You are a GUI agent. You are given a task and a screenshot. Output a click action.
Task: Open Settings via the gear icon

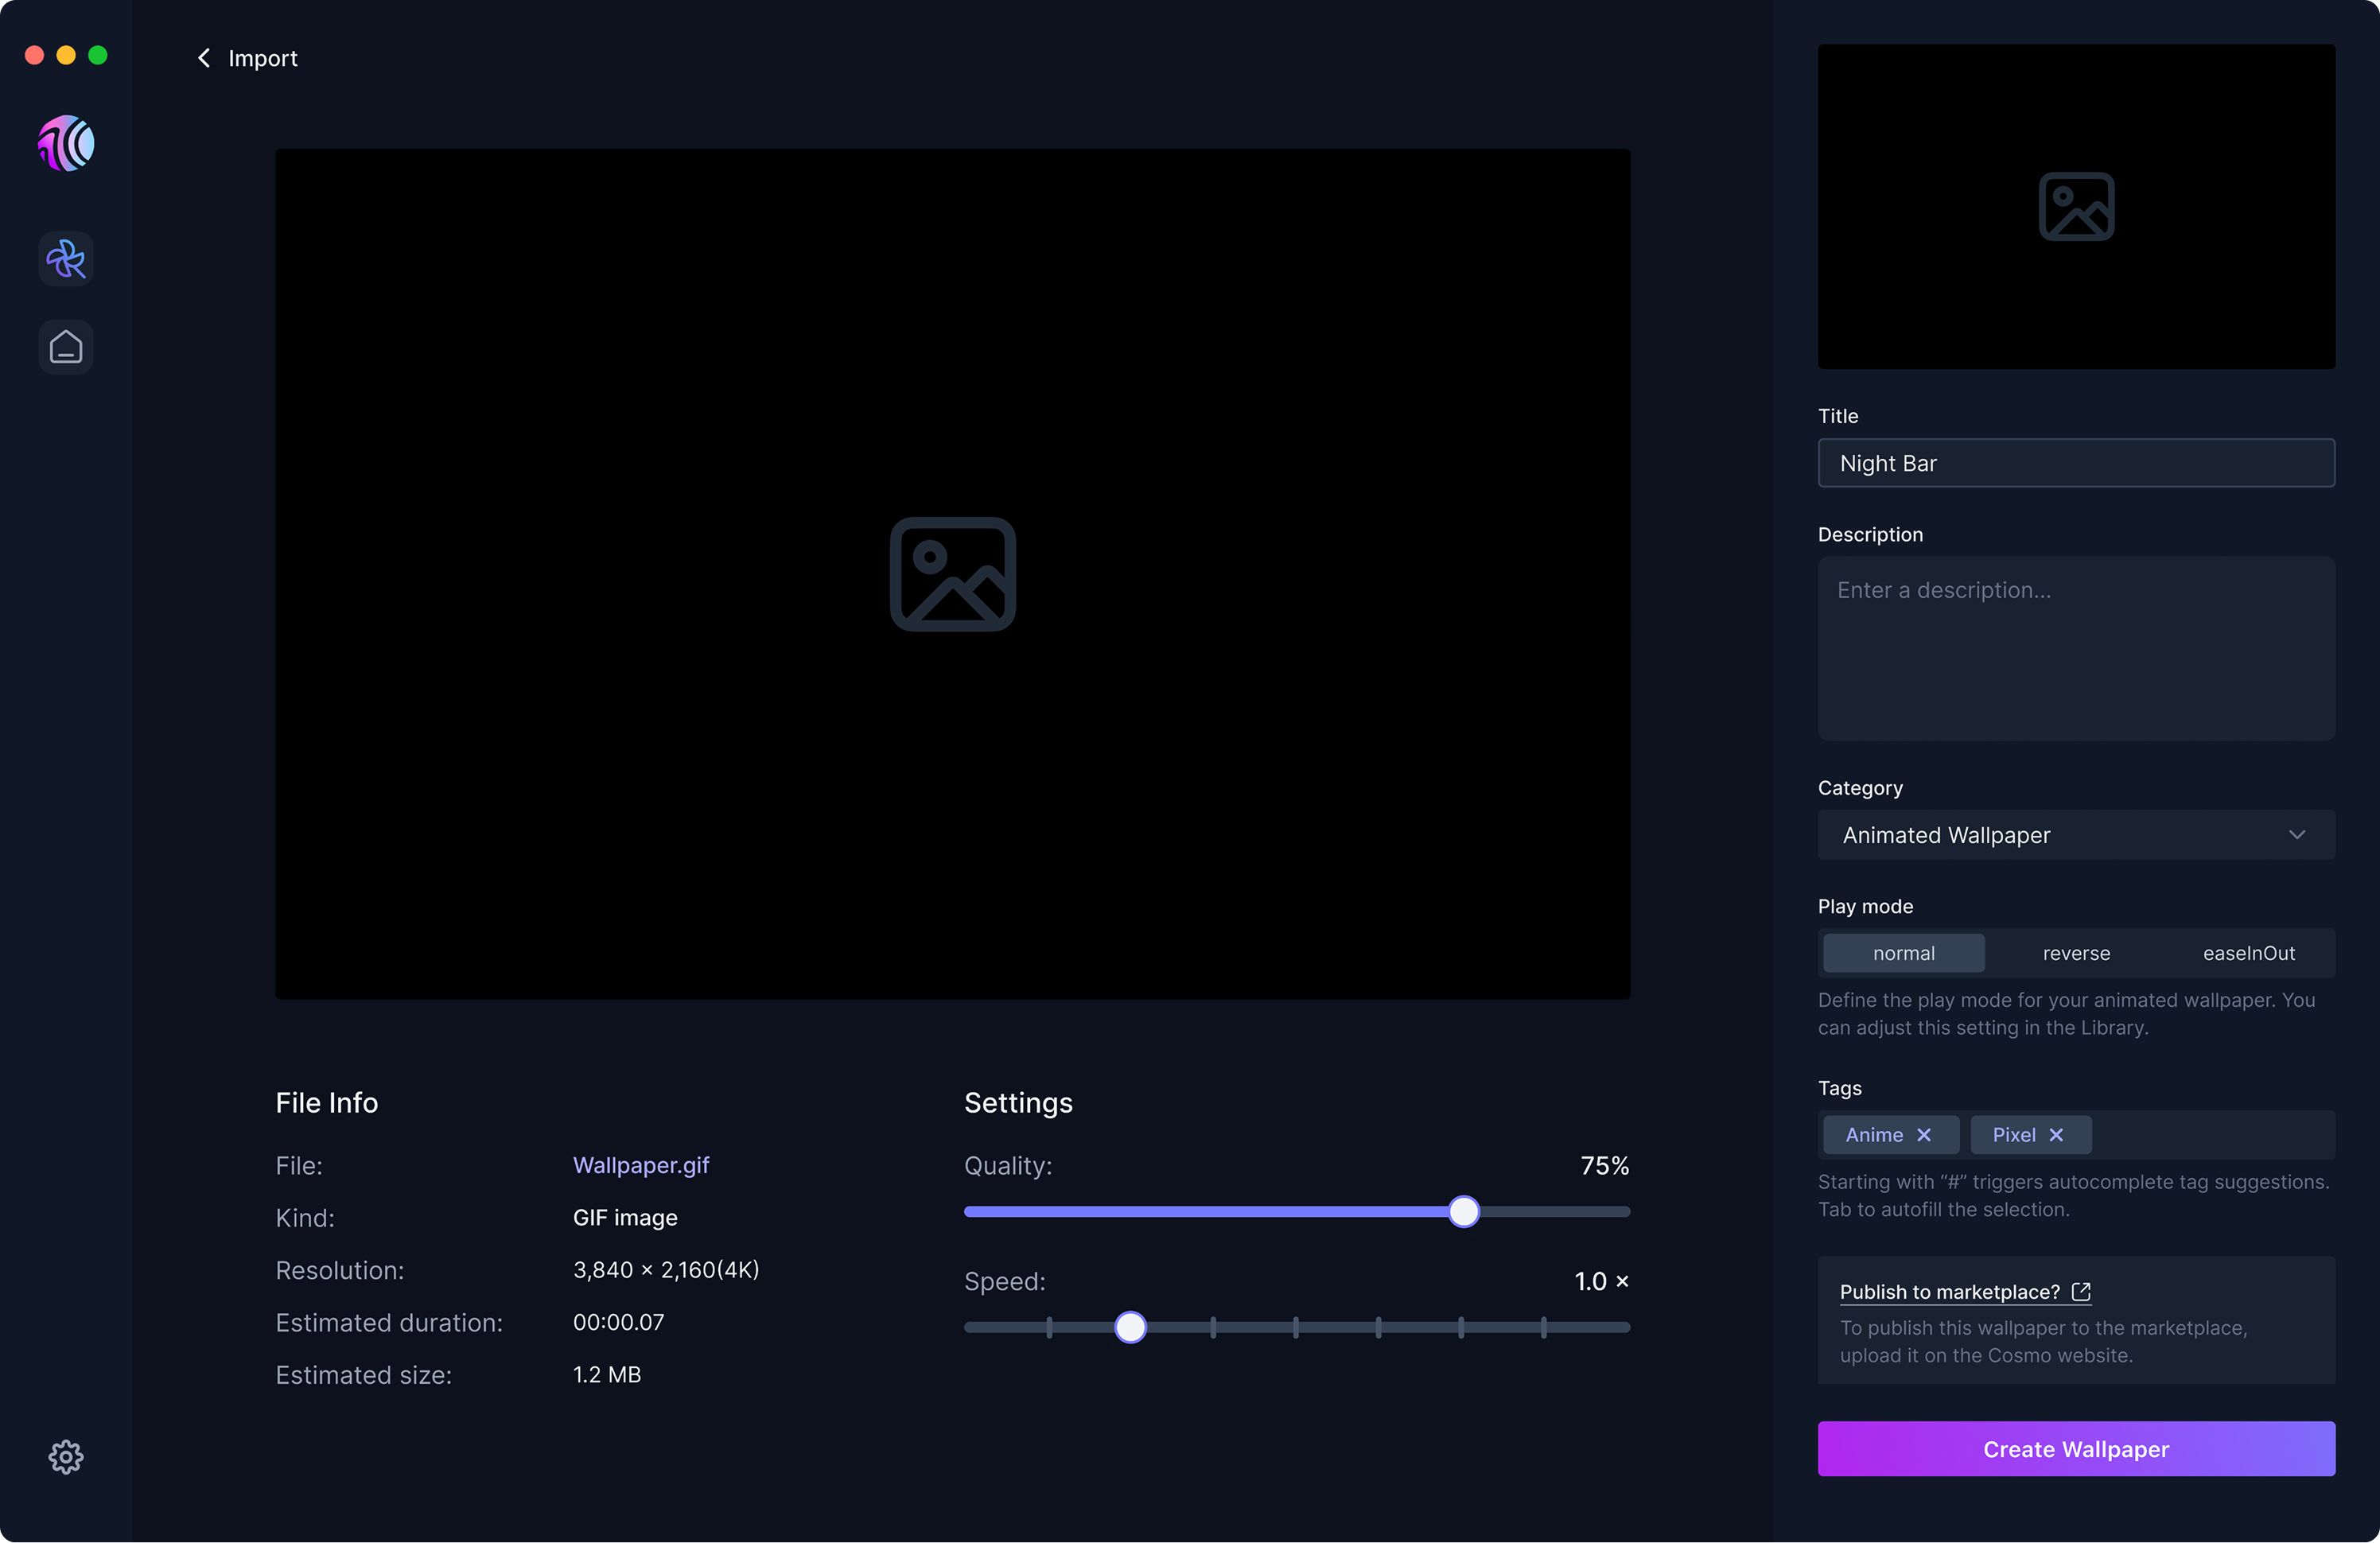65,1456
